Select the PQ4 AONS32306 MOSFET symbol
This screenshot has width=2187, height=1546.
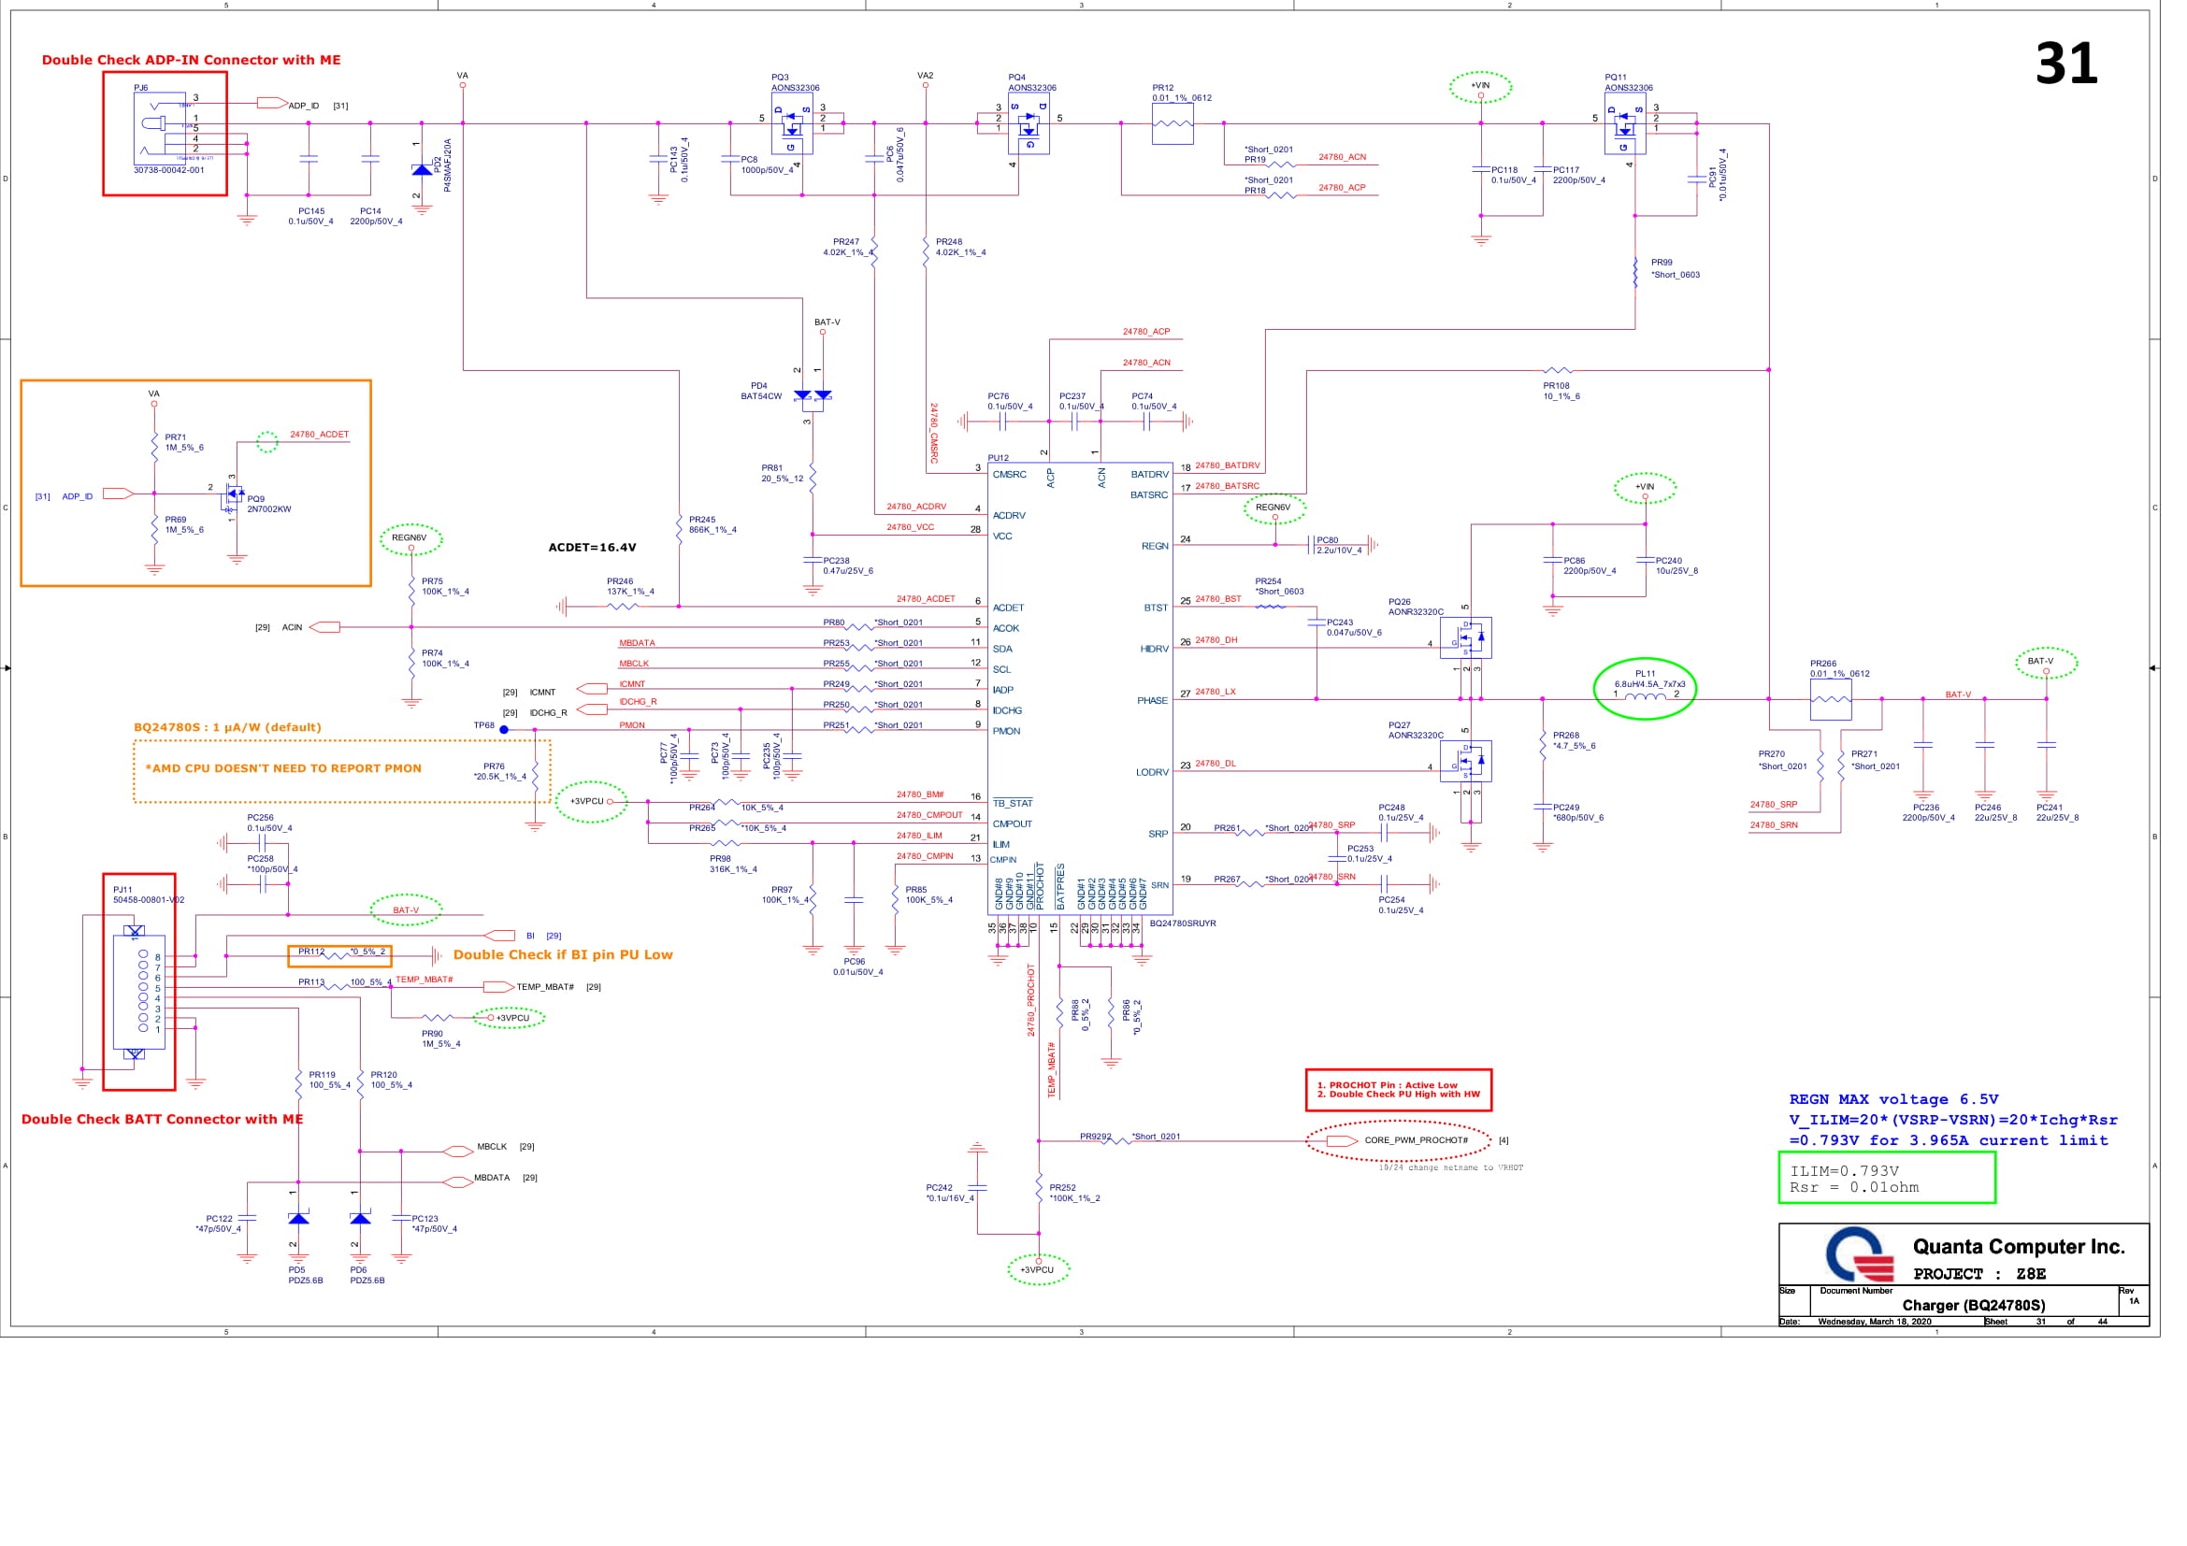(x=1028, y=123)
